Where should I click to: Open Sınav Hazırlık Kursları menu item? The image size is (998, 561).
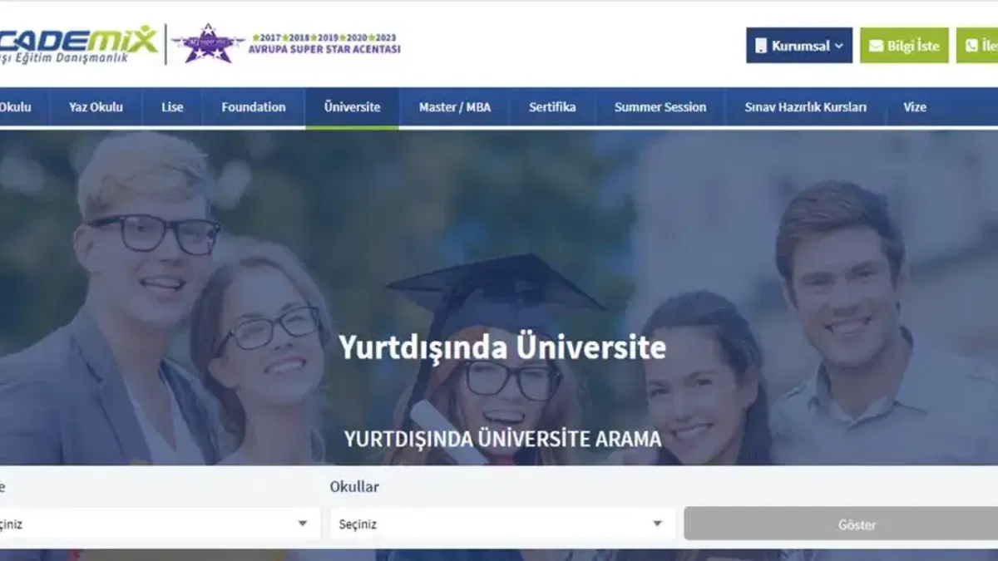pyautogui.click(x=805, y=107)
